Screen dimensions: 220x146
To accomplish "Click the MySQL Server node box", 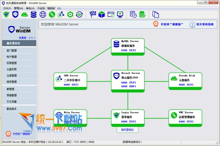I will (x=128, y=47).
